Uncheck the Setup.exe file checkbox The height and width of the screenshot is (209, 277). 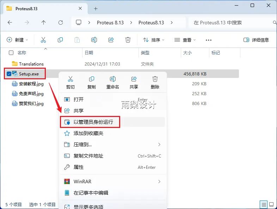tap(9, 74)
